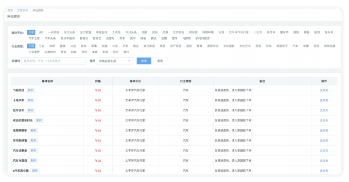Select 科技 industry type

coord(74,52)
